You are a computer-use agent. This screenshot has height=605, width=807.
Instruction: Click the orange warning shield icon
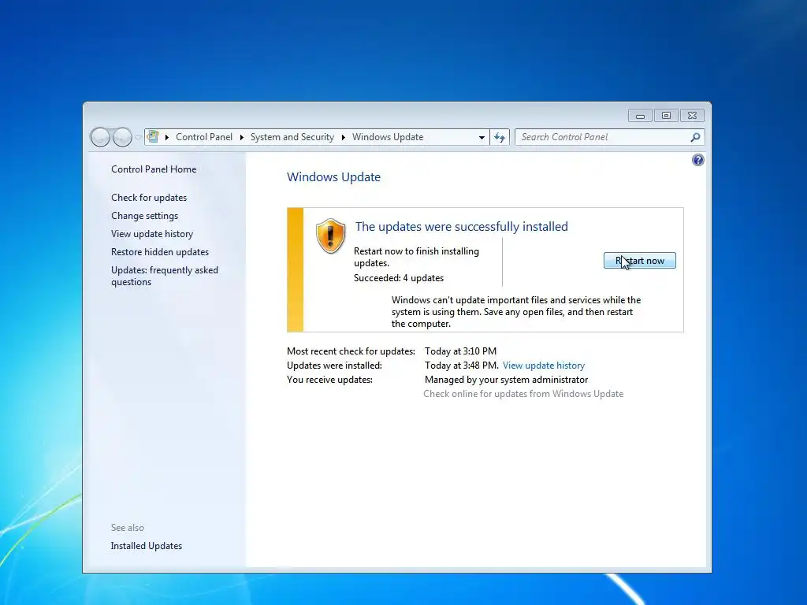click(330, 236)
